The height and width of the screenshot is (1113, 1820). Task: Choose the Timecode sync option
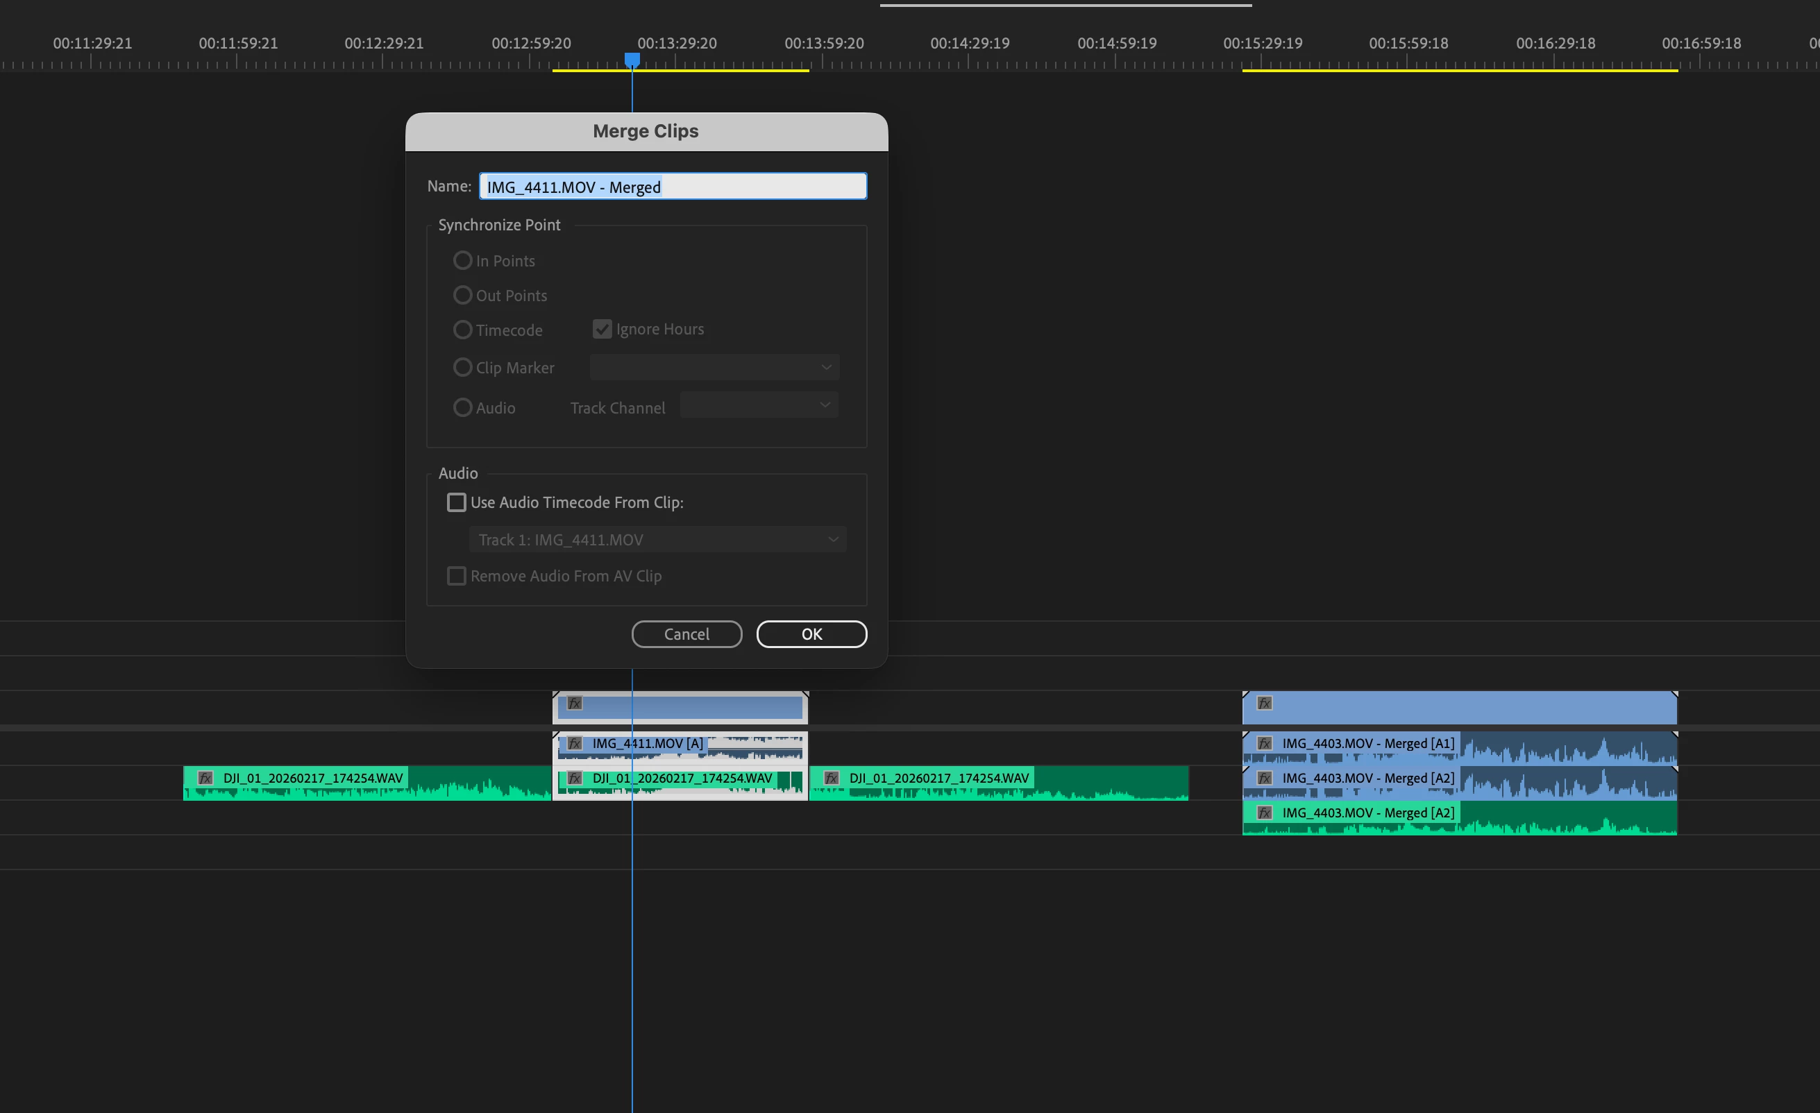[462, 330]
